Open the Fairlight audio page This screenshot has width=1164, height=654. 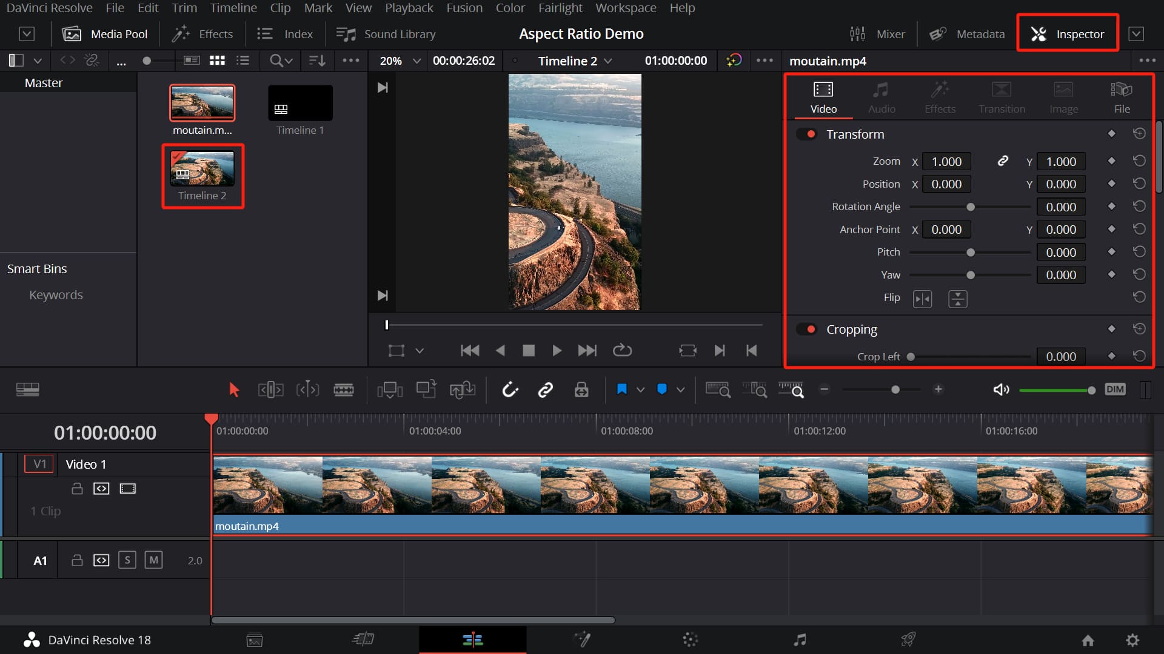pos(800,639)
